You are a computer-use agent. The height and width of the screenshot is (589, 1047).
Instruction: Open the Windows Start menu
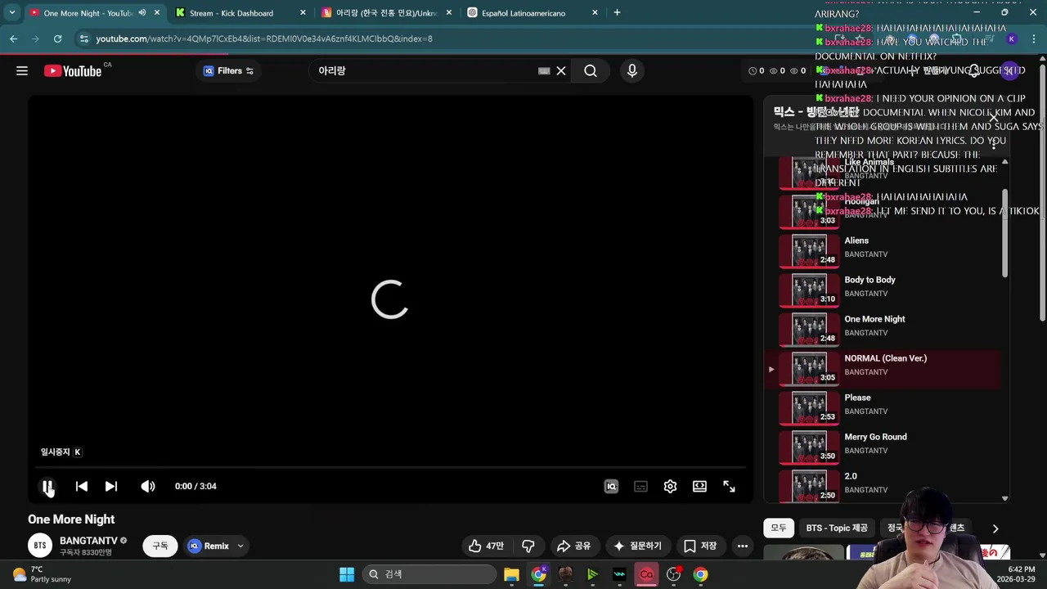(347, 574)
